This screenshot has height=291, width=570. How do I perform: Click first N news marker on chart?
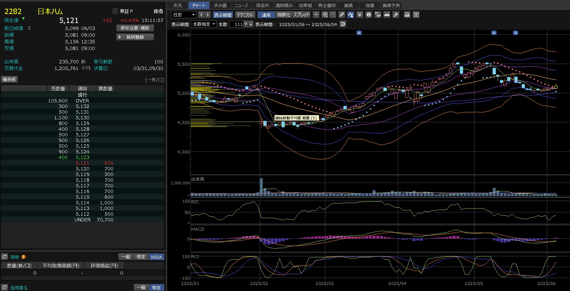pos(359,33)
